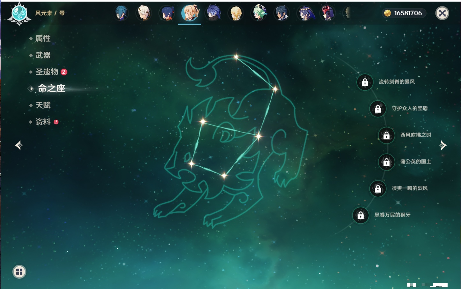Click the lock icon for 西风吹拂之时
This screenshot has height=289, width=461.
pos(386,135)
